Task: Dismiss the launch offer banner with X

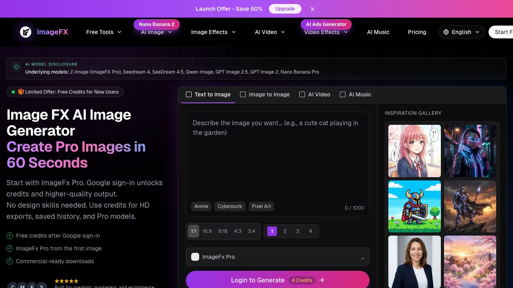Action: (313, 9)
